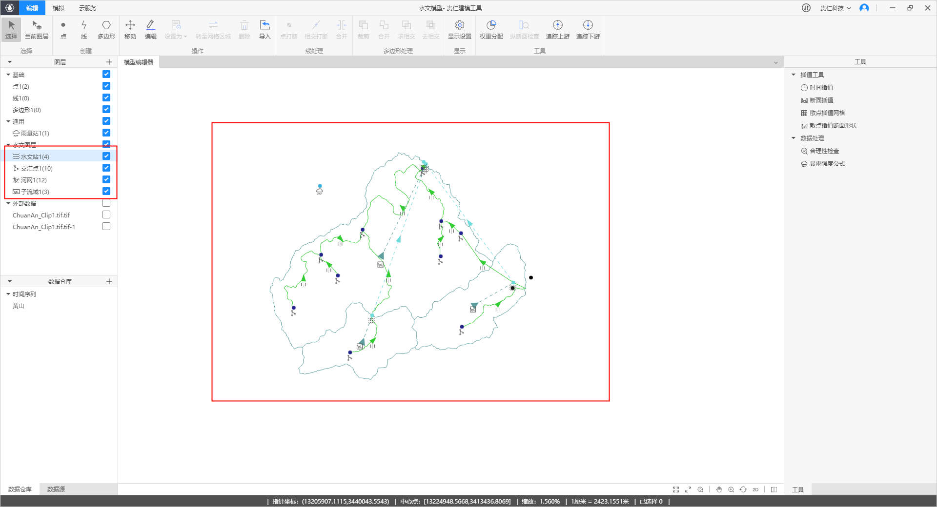Select the 交汇点1(10) layer item
This screenshot has width=937, height=507.
click(x=37, y=169)
